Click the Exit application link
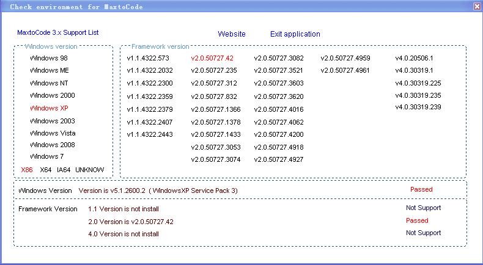483x265 pixels. pos(295,34)
